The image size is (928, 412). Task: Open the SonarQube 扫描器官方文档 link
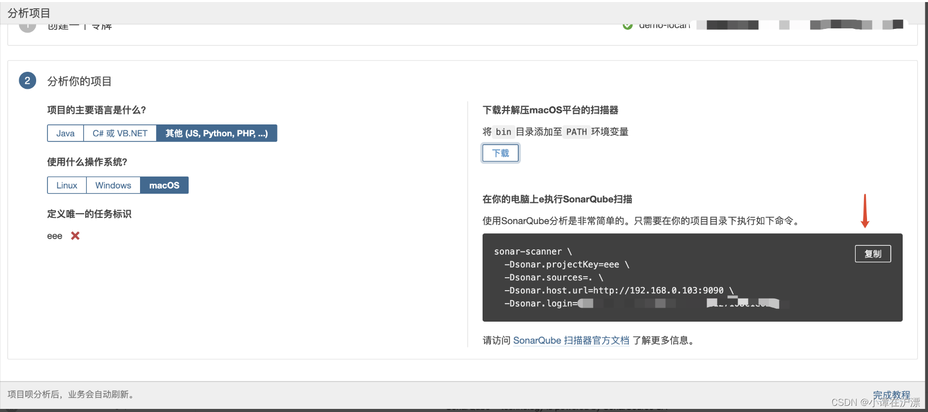click(571, 341)
